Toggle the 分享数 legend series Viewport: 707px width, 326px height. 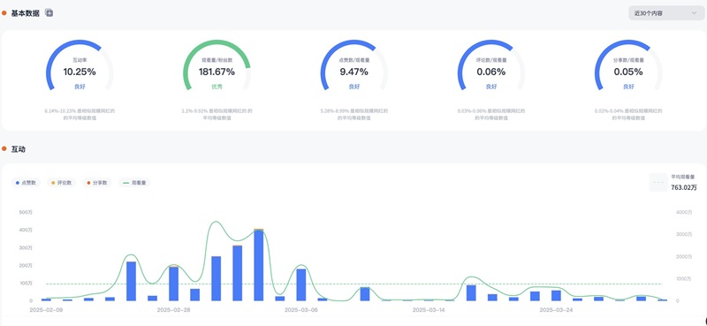coord(97,183)
